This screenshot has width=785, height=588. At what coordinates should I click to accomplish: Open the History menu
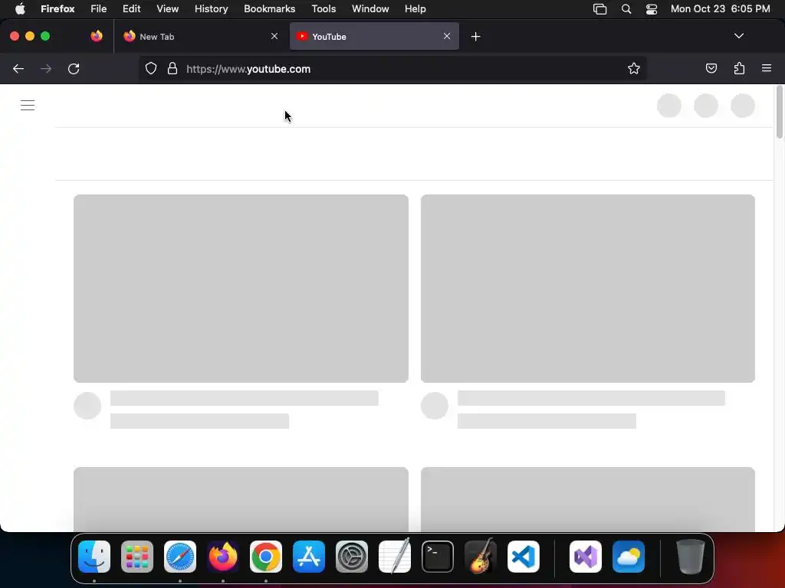pyautogui.click(x=212, y=9)
